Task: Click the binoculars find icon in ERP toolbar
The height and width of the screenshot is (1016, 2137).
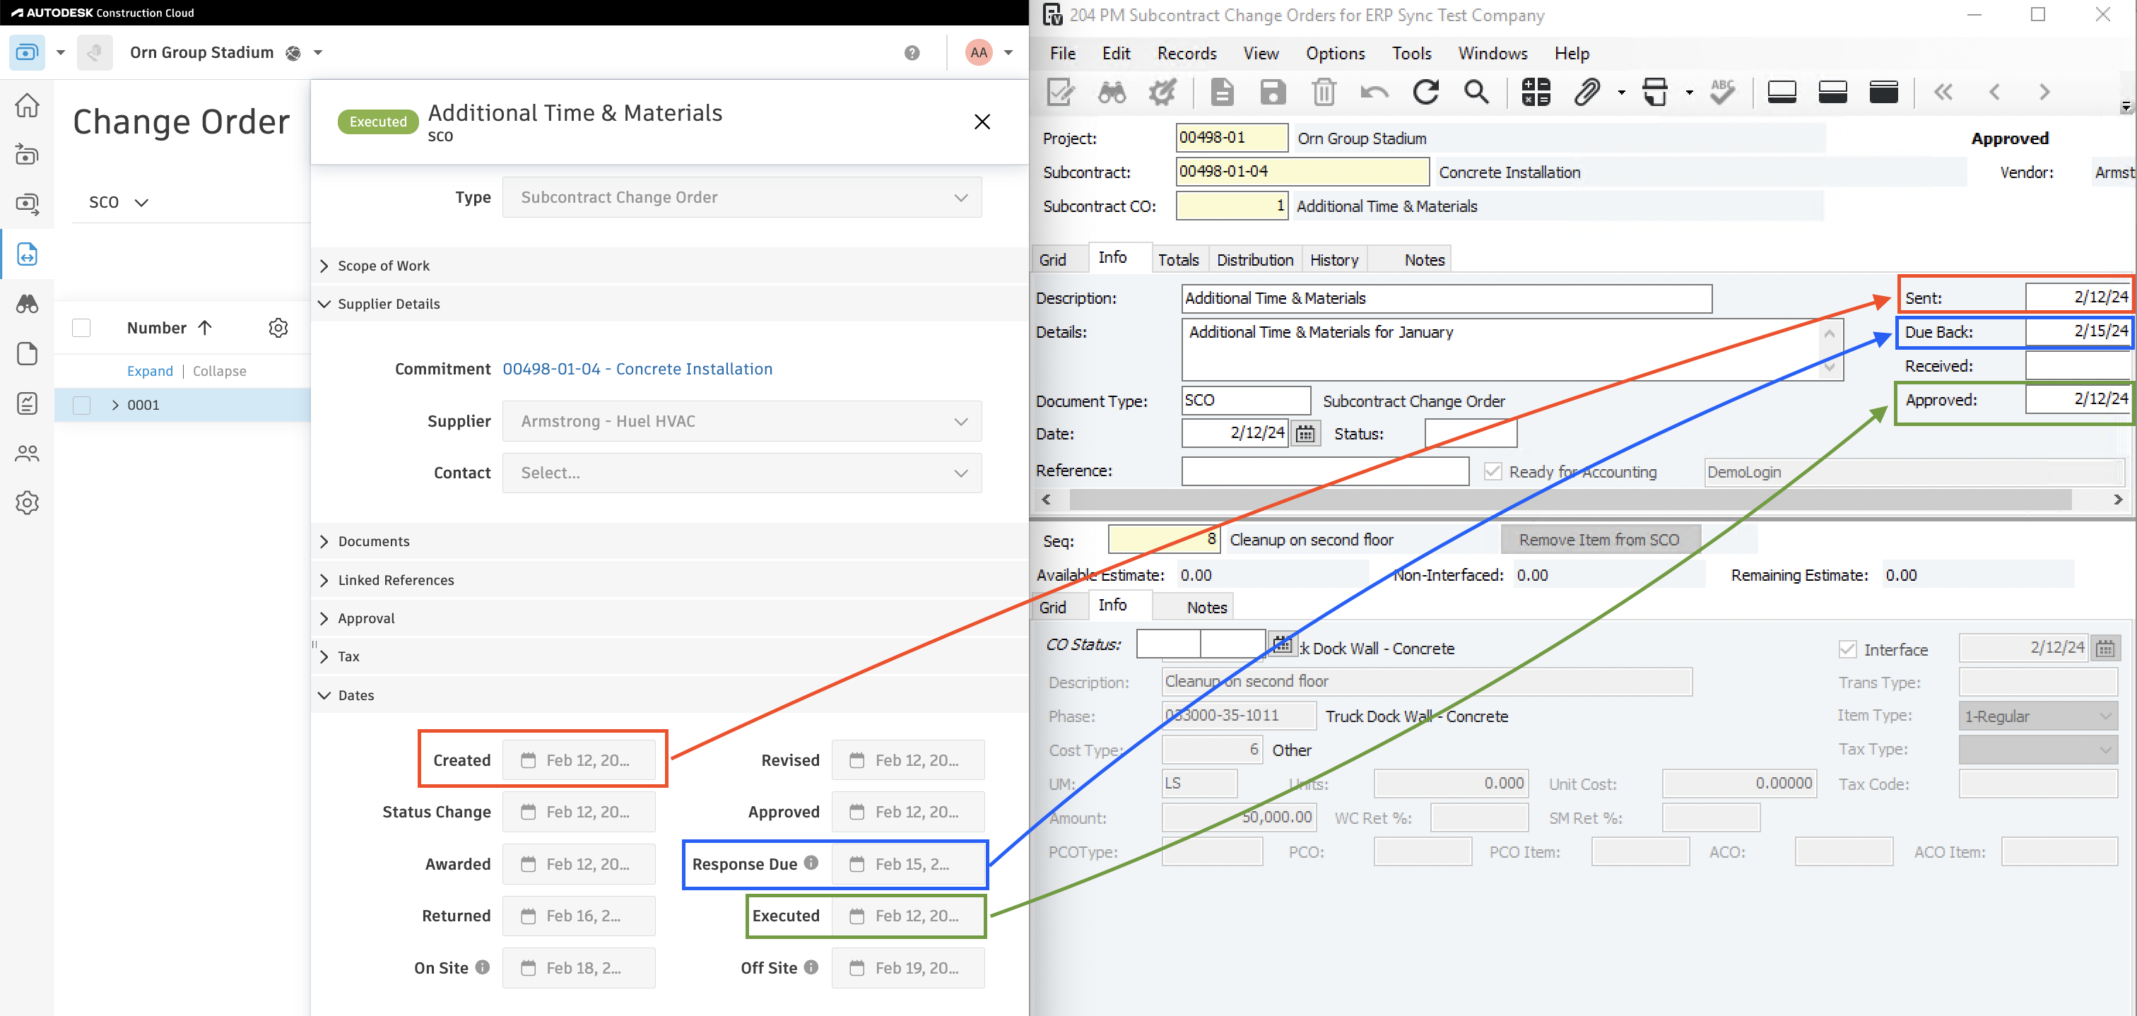Action: pos(1112,92)
